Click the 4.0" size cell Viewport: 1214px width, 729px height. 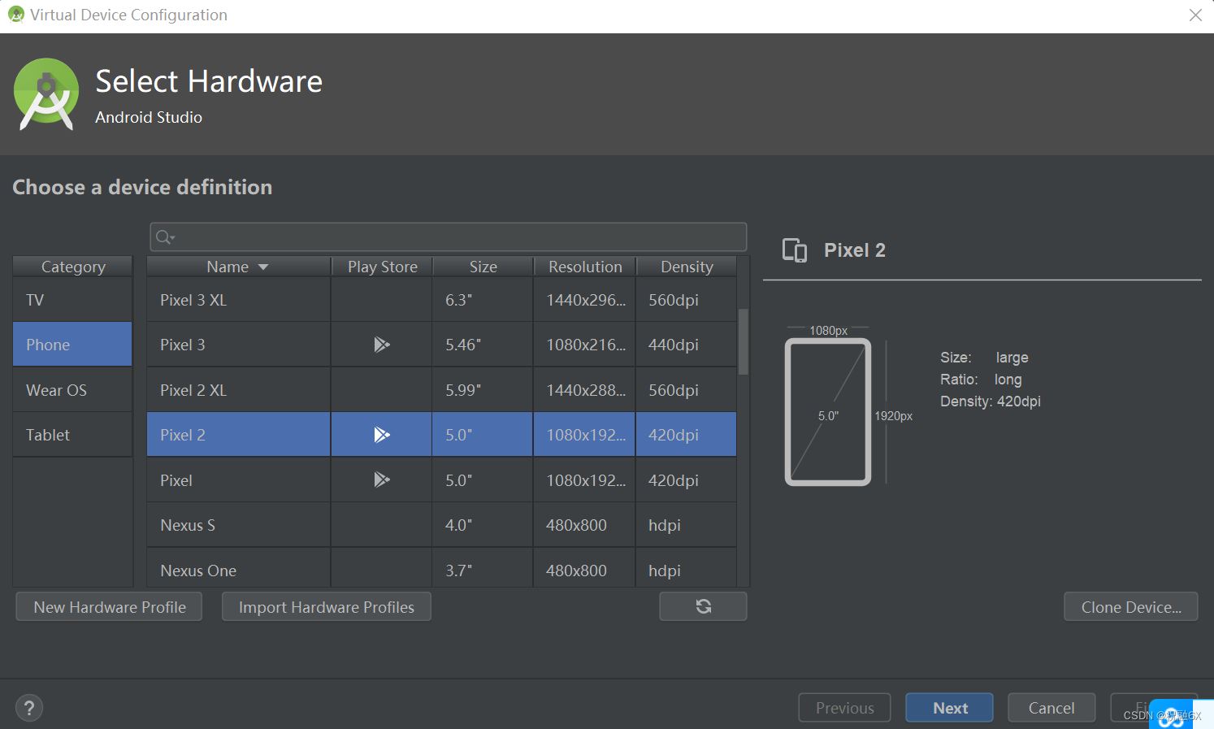coord(483,525)
